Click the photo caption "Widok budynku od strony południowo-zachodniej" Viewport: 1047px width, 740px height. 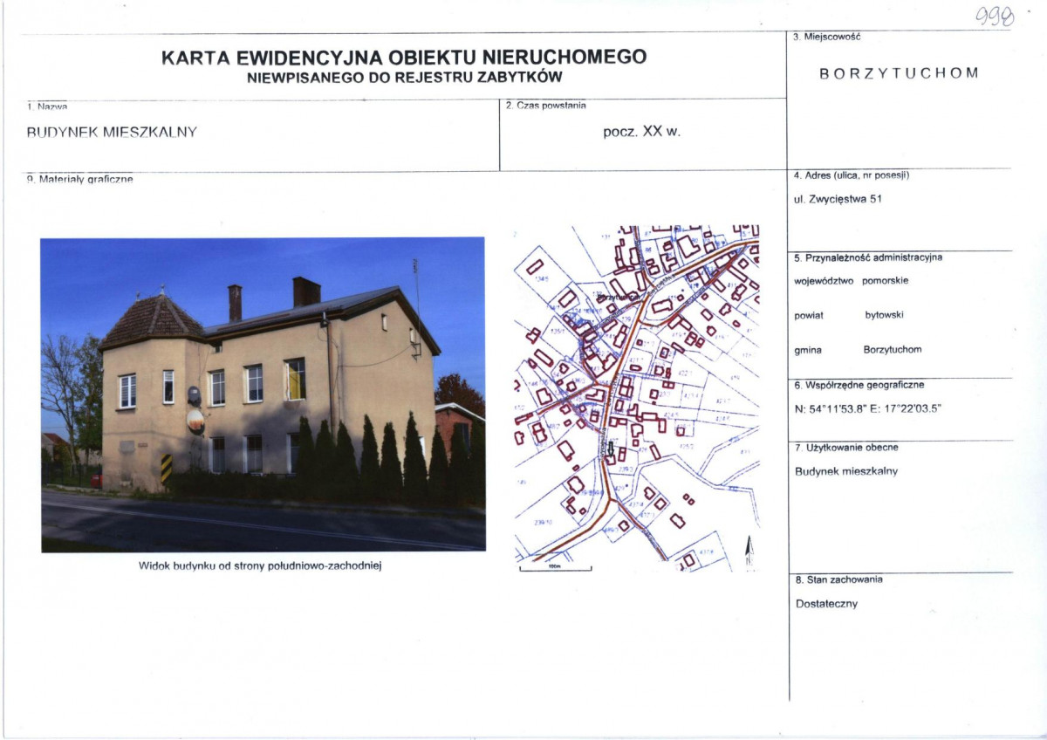pyautogui.click(x=262, y=565)
